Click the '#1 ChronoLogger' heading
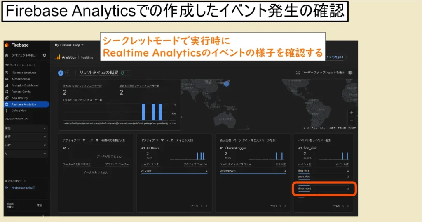Image resolution: width=422 pixels, height=222 pixels. click(x=233, y=148)
